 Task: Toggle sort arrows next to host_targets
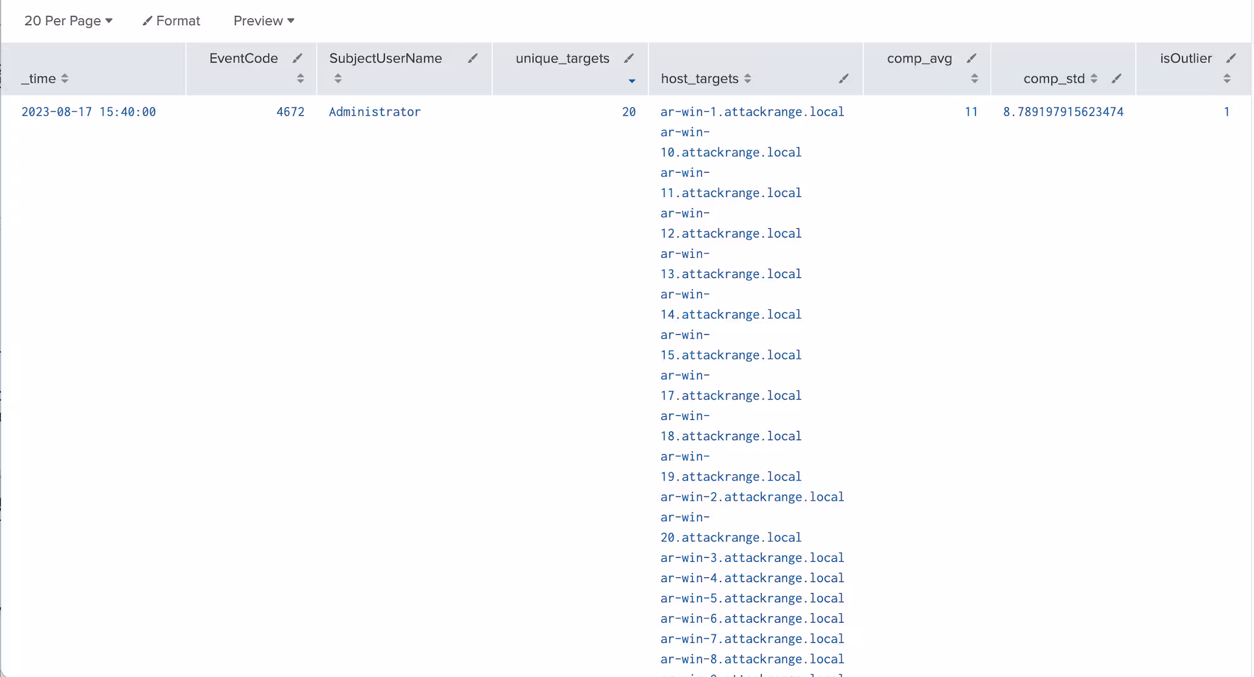748,78
